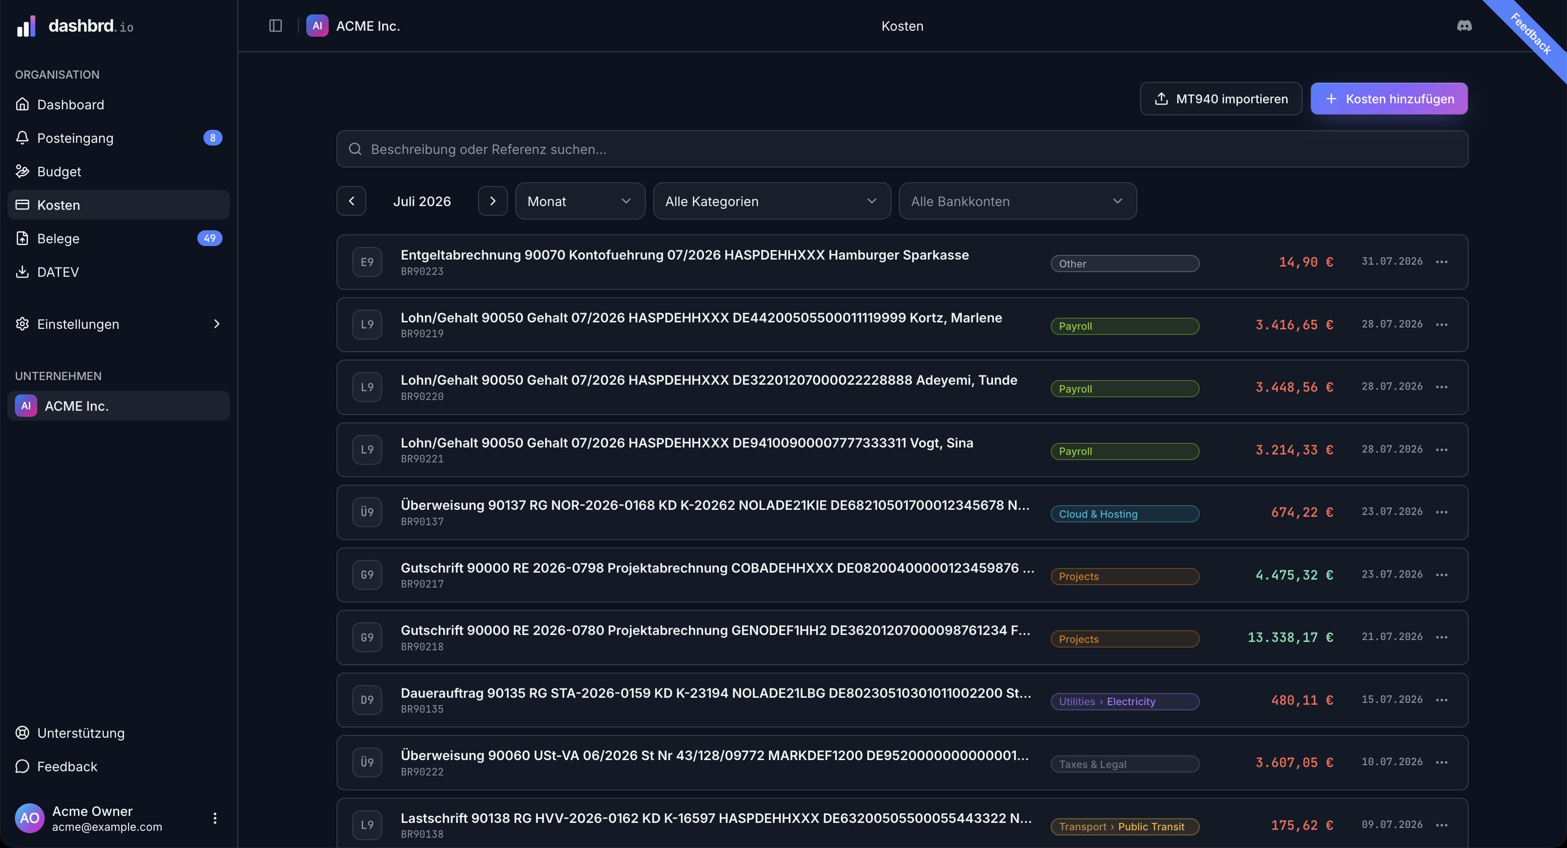Click the Feedback corner ribbon
This screenshot has width=1567, height=848.
[x=1532, y=34]
